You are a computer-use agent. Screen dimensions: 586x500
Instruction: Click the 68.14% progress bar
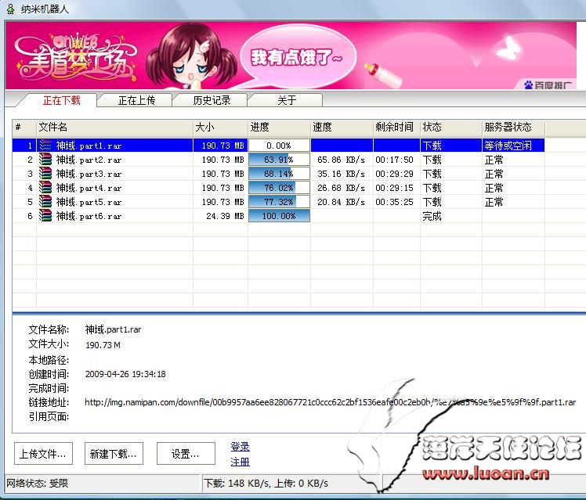point(279,174)
